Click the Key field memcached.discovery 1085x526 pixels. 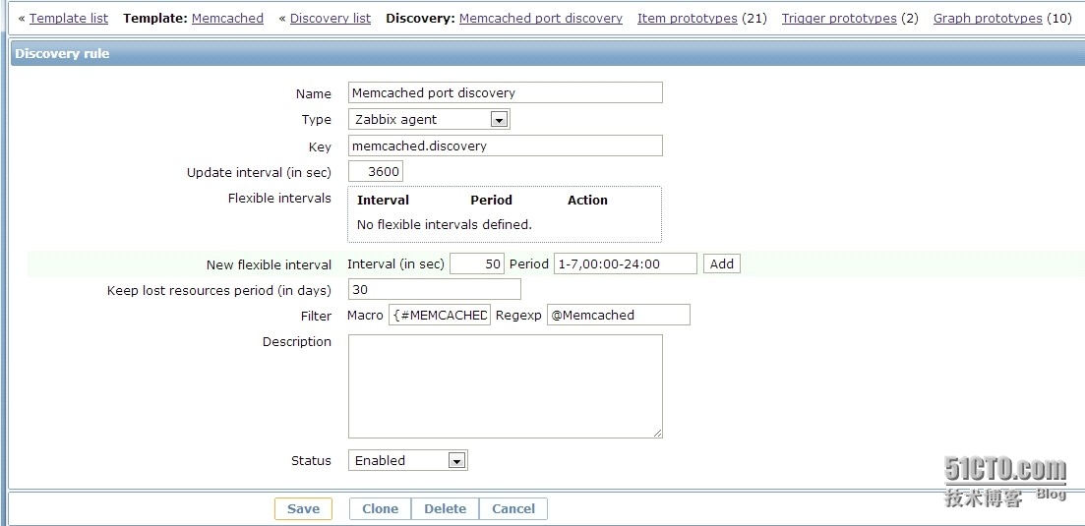tap(506, 146)
